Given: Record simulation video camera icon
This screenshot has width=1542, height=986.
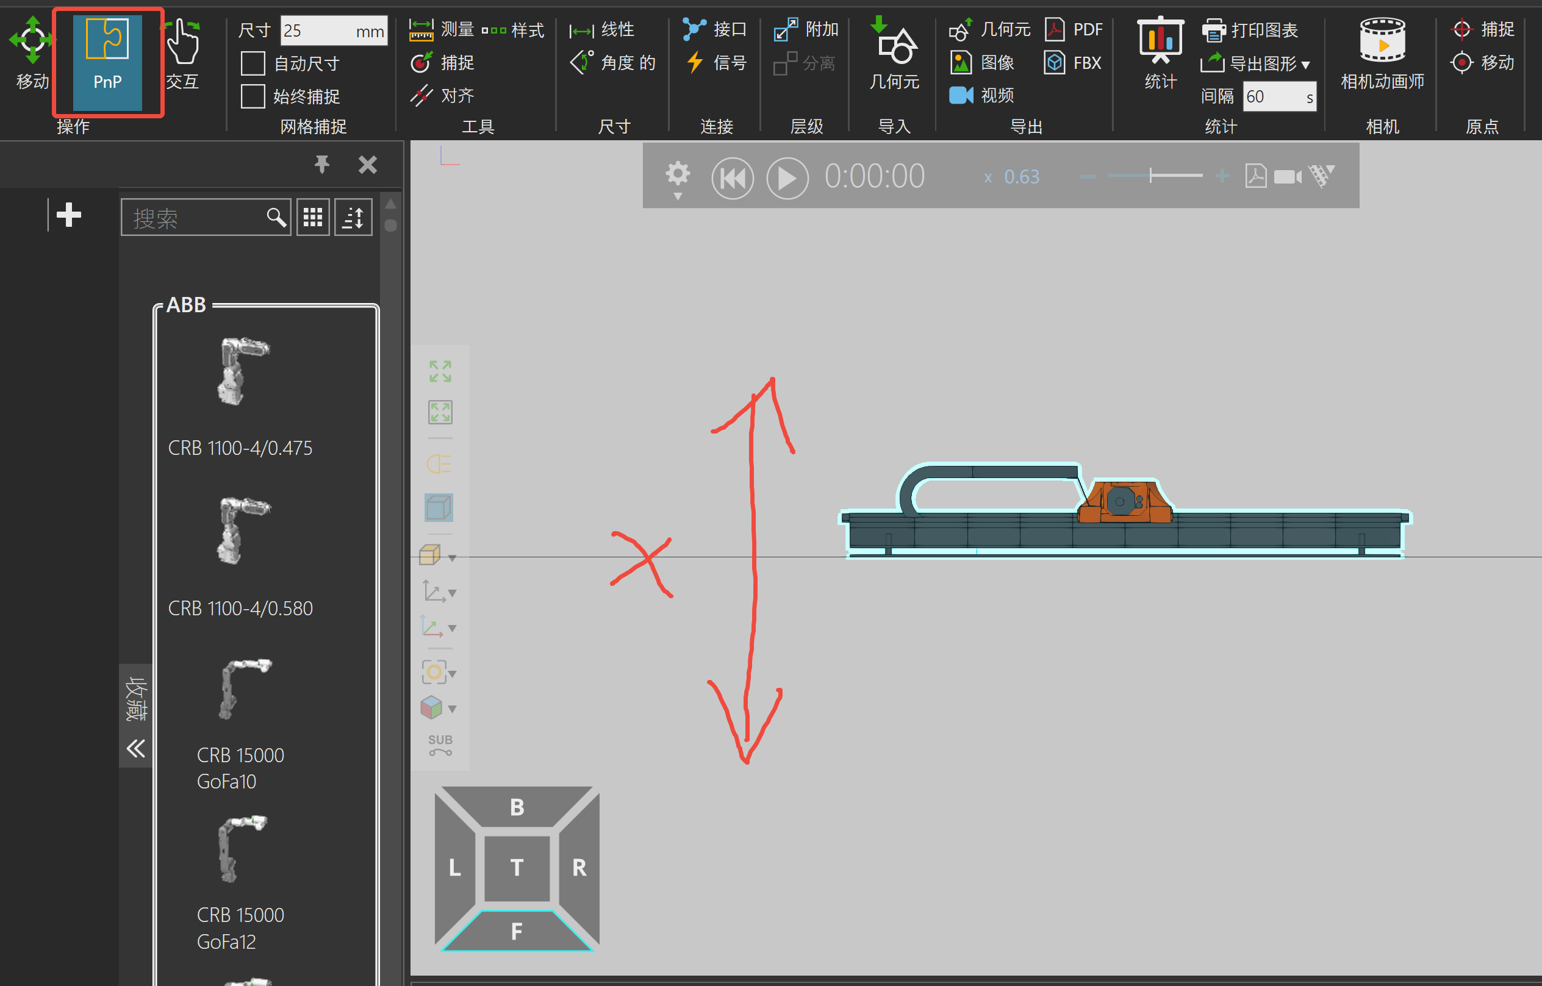Looking at the screenshot, I should (x=1287, y=176).
